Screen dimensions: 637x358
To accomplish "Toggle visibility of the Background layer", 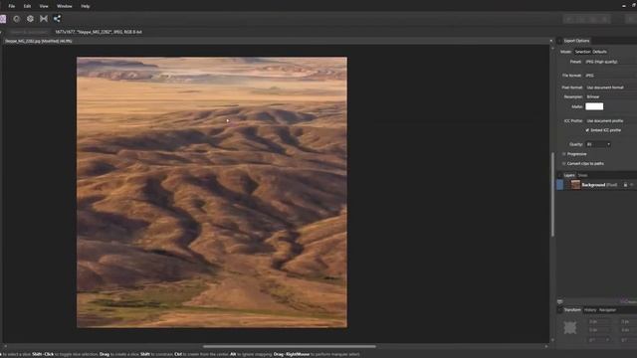I will pyautogui.click(x=632, y=185).
